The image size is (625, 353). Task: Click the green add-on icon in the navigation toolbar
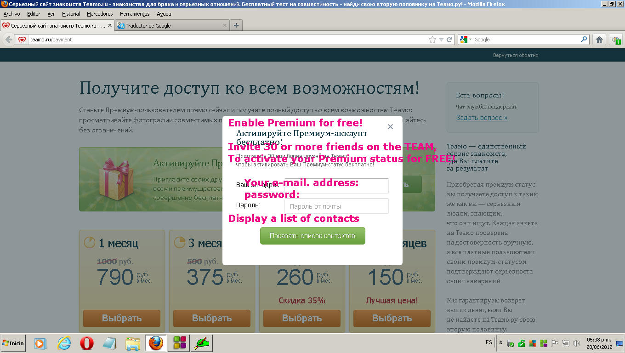pos(616,40)
